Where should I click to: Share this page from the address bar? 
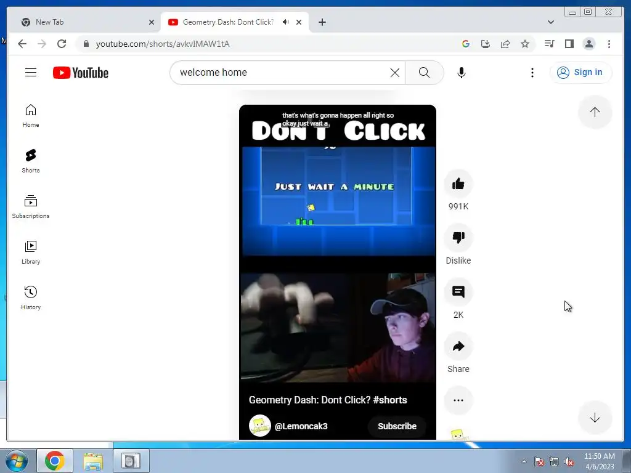tap(505, 44)
